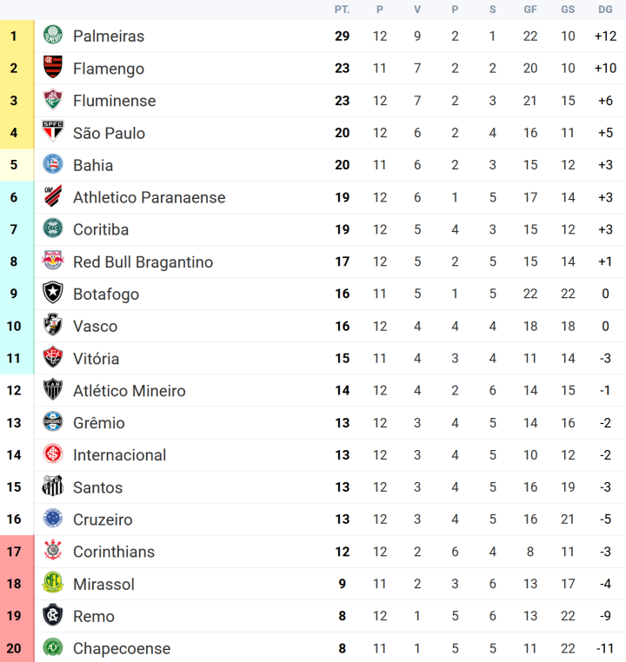Open the Fluminense team link

point(114,101)
